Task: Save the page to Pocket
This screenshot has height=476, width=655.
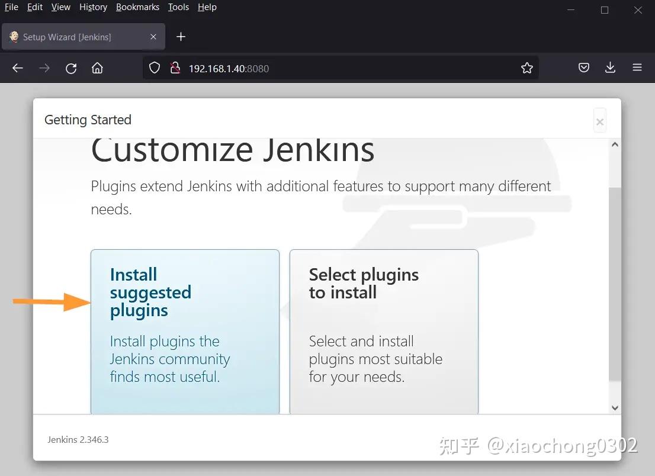Action: click(583, 67)
